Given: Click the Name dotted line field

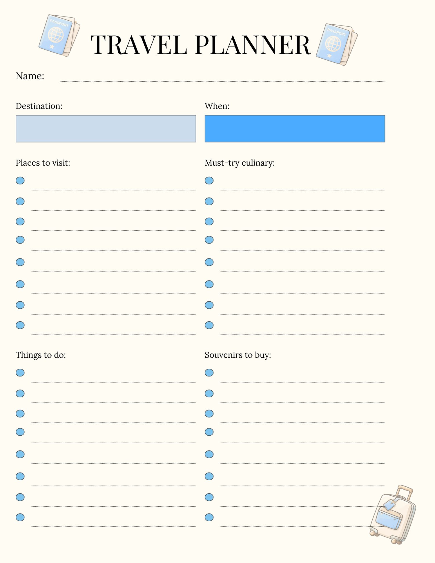Looking at the screenshot, I should point(222,79).
